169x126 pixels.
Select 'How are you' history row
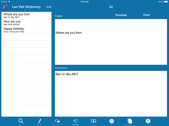click(26, 23)
